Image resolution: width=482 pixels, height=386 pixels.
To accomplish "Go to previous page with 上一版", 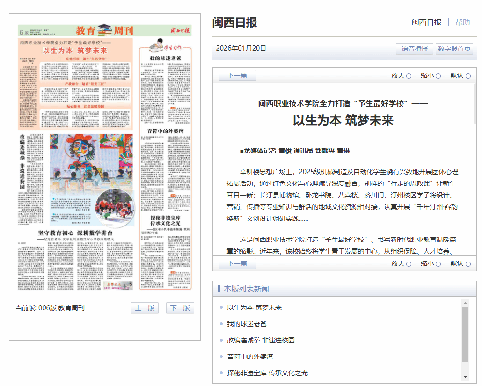I will (x=145, y=308).
